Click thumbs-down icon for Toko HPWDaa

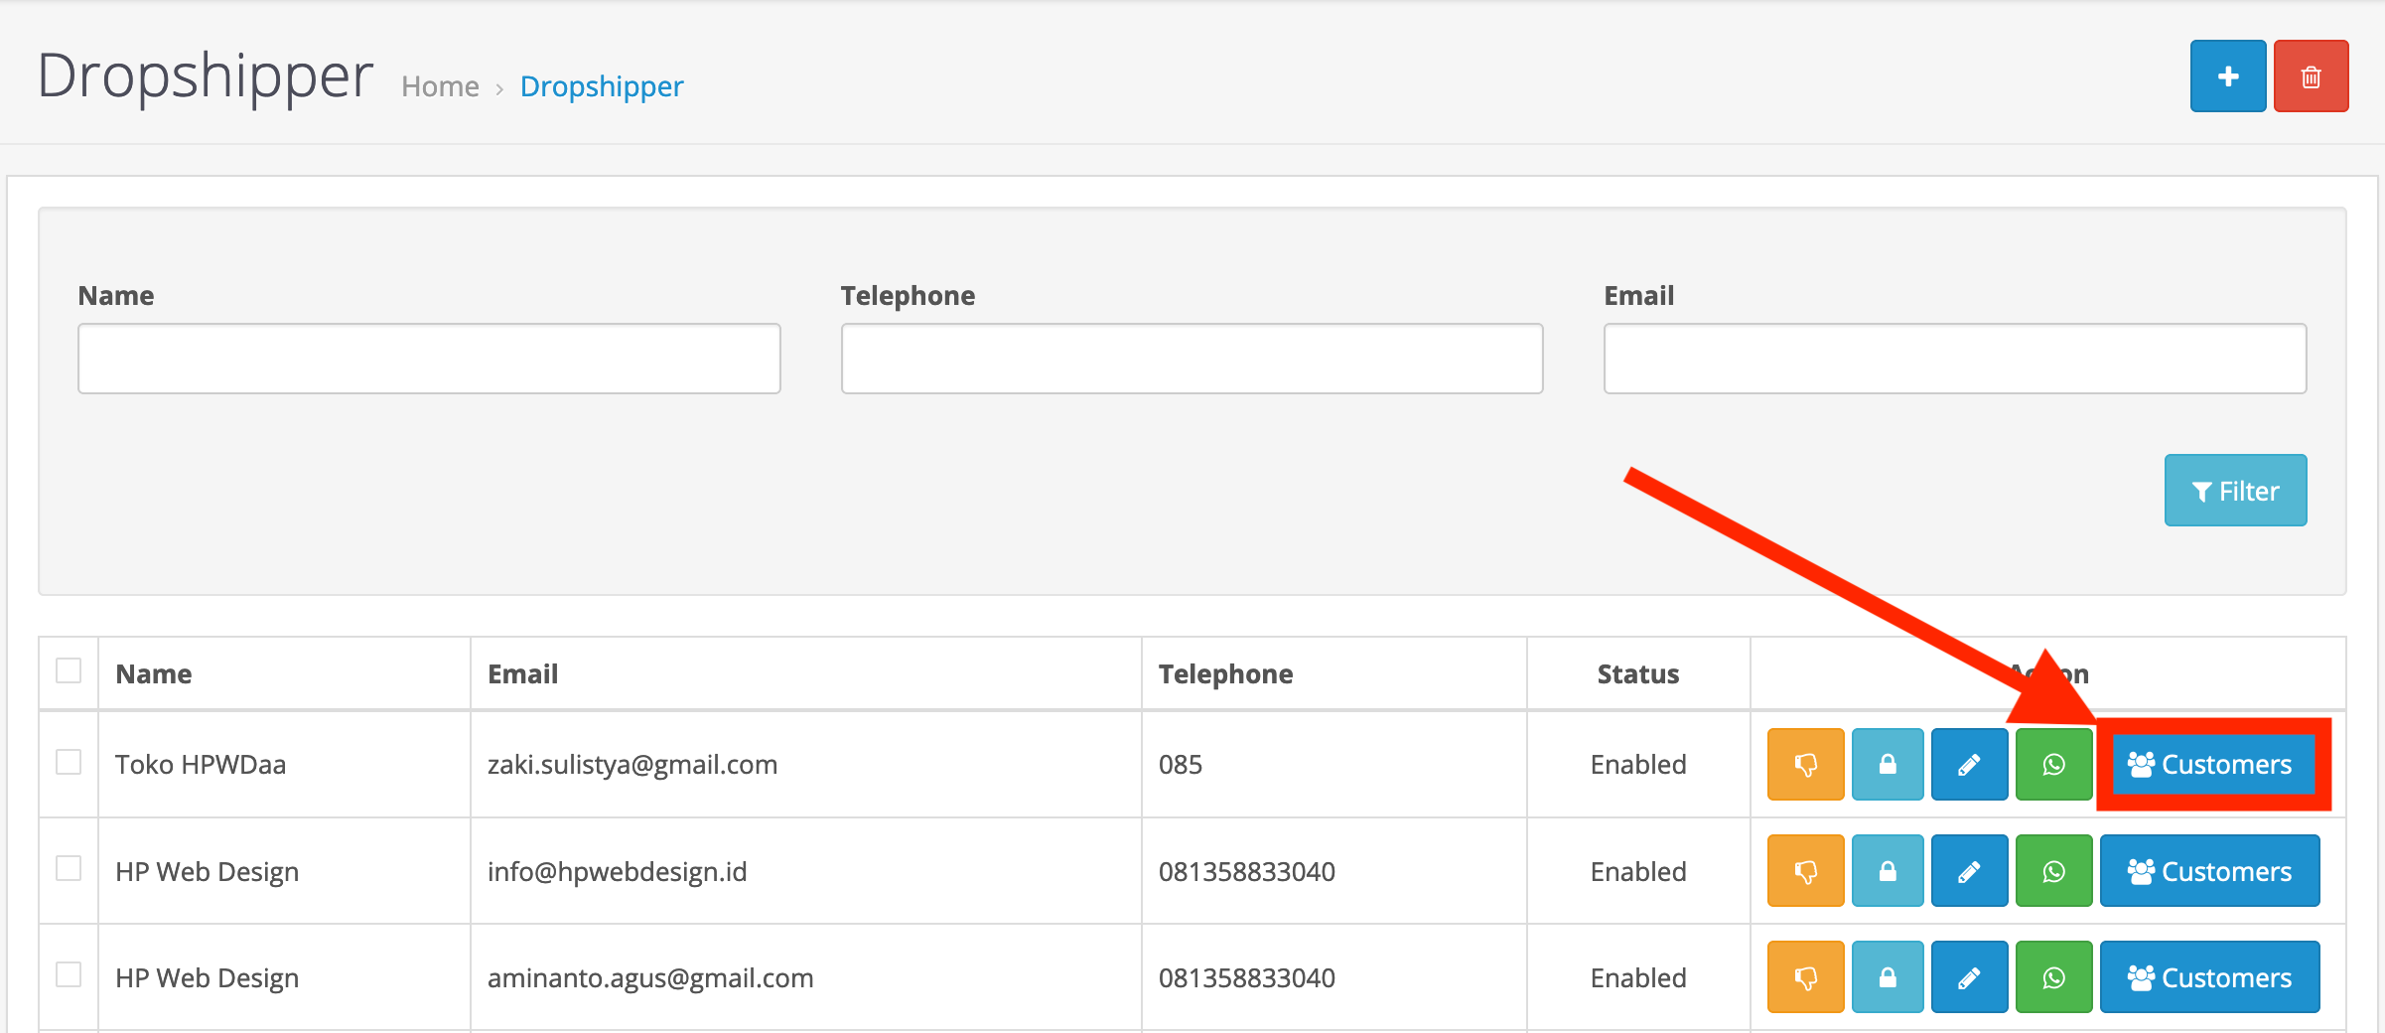click(x=1805, y=764)
